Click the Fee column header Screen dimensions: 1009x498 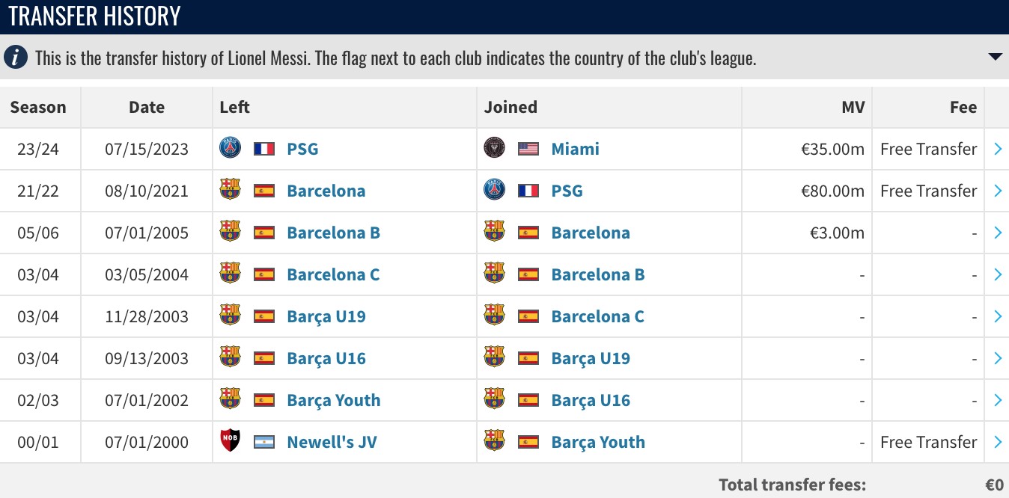tap(963, 107)
